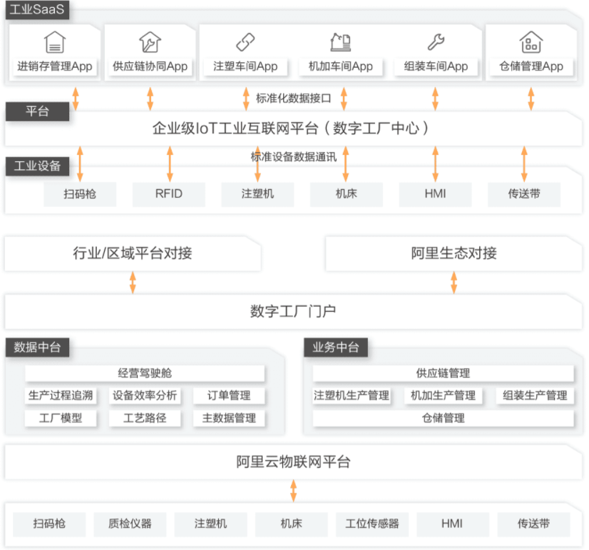
Task: Open 机加生产管理 module
Action: tap(444, 396)
